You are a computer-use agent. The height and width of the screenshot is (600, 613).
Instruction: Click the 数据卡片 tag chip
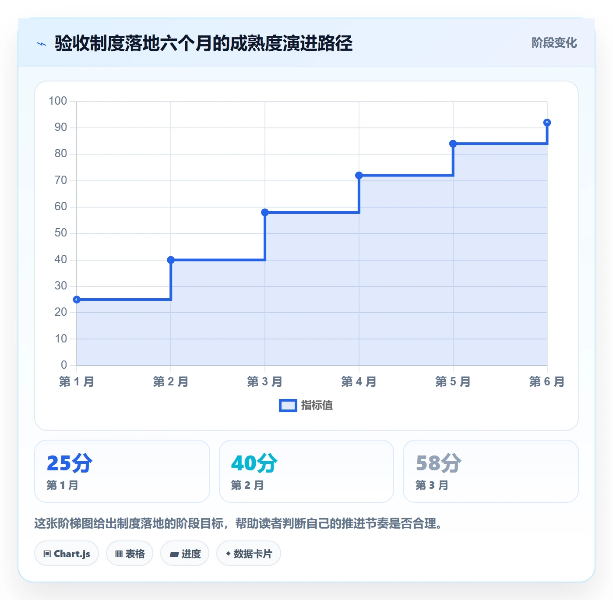click(249, 554)
